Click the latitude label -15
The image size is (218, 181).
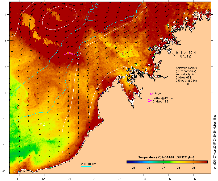click(x=4, y=41)
